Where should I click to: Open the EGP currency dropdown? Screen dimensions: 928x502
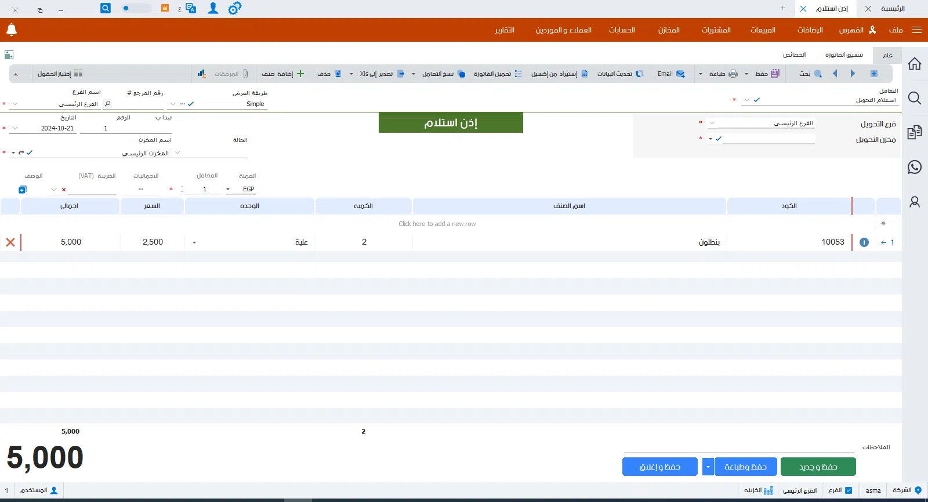point(228,190)
